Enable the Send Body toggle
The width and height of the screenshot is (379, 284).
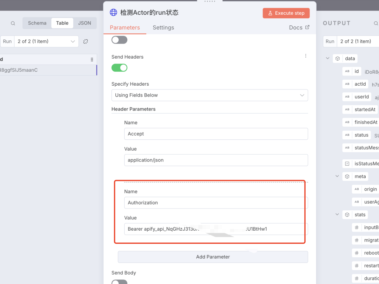pos(119,282)
